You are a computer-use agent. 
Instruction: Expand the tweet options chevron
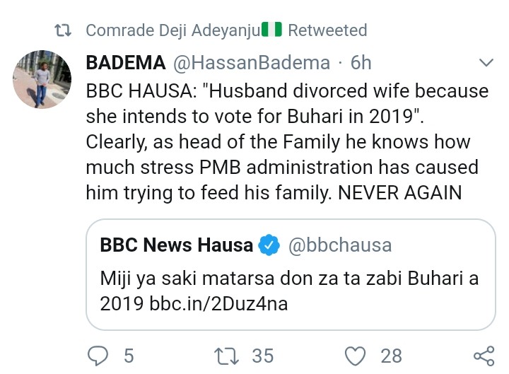[486, 64]
